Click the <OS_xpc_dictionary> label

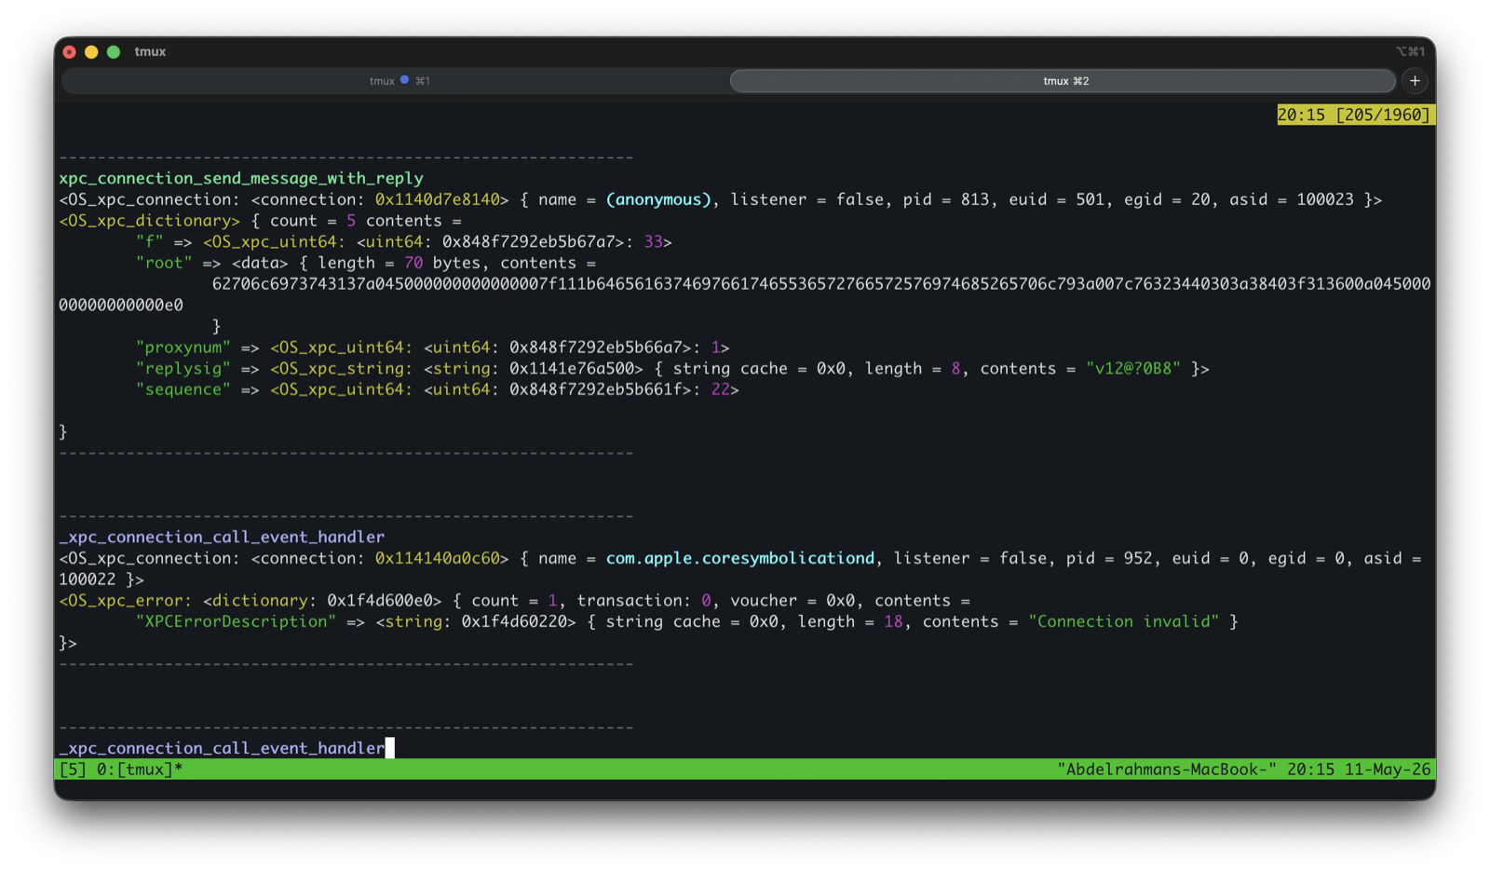(x=150, y=221)
